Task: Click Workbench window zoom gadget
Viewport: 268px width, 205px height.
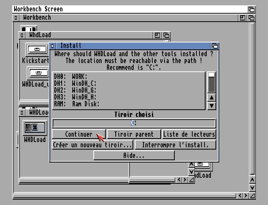Action: pos(242,18)
